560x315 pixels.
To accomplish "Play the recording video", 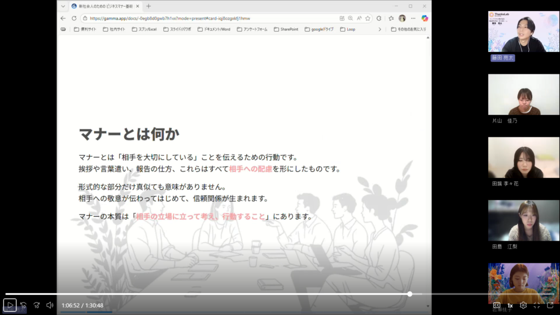I will [10, 305].
